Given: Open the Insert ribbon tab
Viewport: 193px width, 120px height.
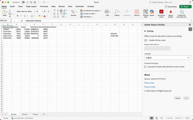Looking at the screenshot, I should click(x=12, y=6).
